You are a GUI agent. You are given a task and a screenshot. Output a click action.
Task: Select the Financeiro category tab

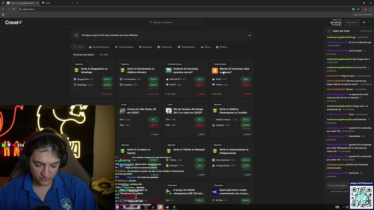165,47
